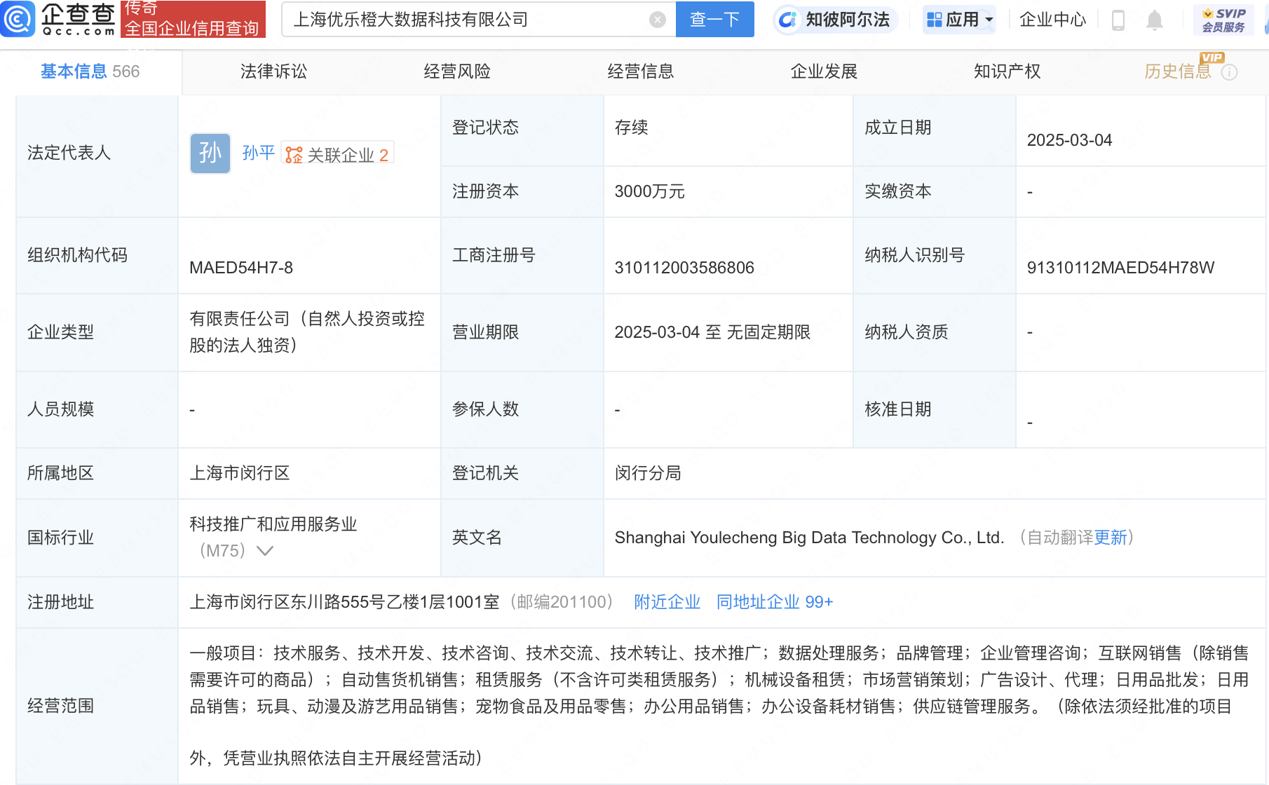Click the 知彼阿尔法 label
This screenshot has height=785, width=1269.
point(848,20)
